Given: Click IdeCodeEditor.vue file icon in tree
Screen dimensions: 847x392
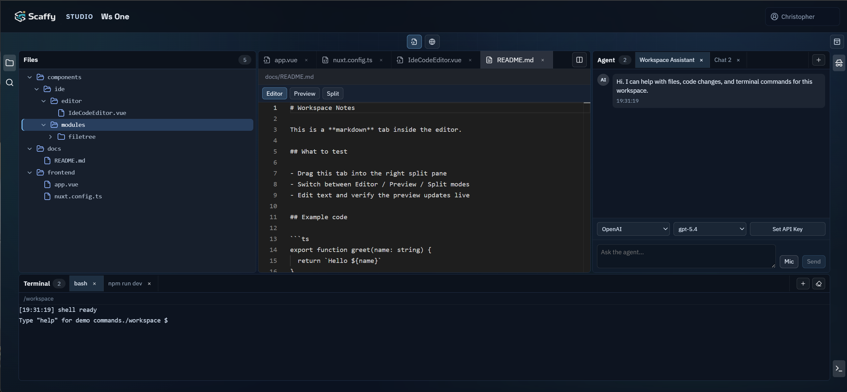Looking at the screenshot, I should (61, 113).
